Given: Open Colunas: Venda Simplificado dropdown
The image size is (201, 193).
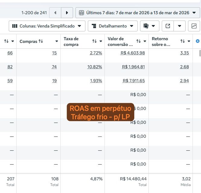Looking at the screenshot, I should tap(47, 26).
